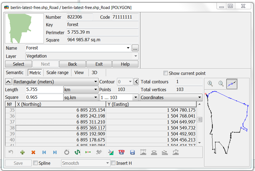Image resolution: width=255 pixels, height=171 pixels.
Task: Click the blue floppy disk save icon
Action: point(132,152)
